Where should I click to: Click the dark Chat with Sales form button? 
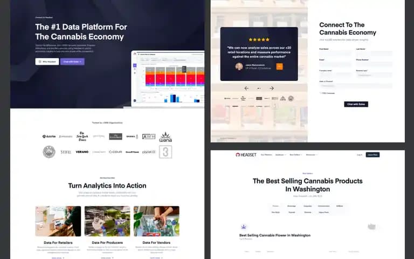356,104
